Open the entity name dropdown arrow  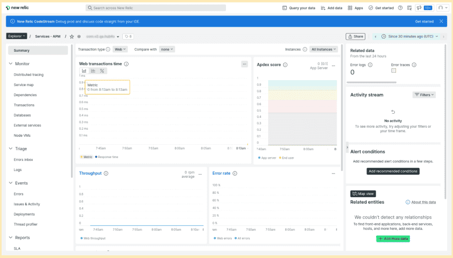tap(118, 37)
